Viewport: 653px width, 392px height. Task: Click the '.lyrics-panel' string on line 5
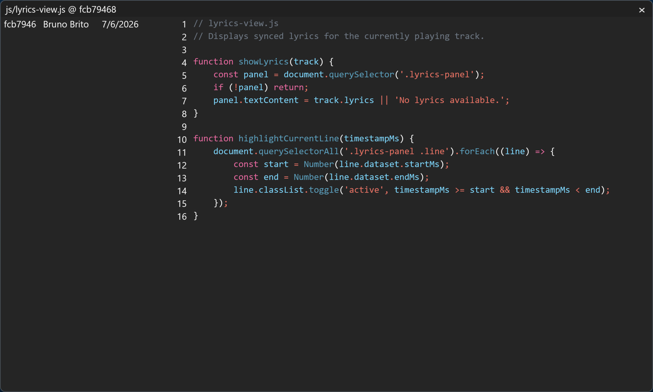[x=437, y=74]
